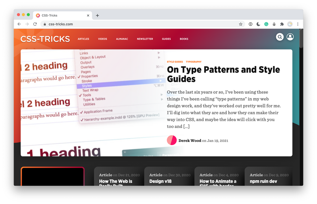The image size is (317, 204).
Task: Close the CSS-Tricks tab
Action: pos(88,15)
